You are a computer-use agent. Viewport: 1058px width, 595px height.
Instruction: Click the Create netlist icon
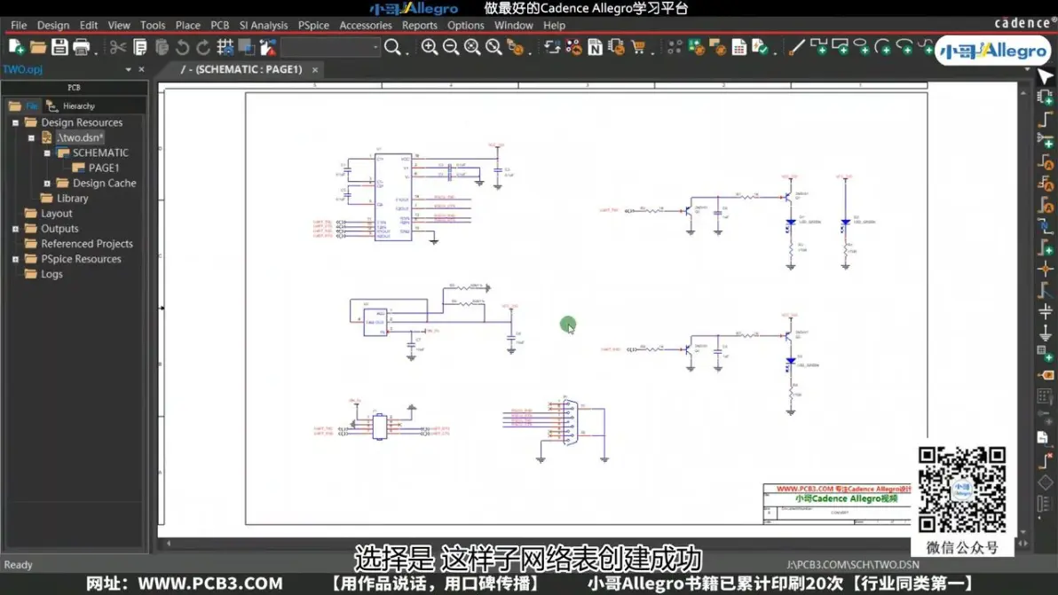tap(595, 47)
